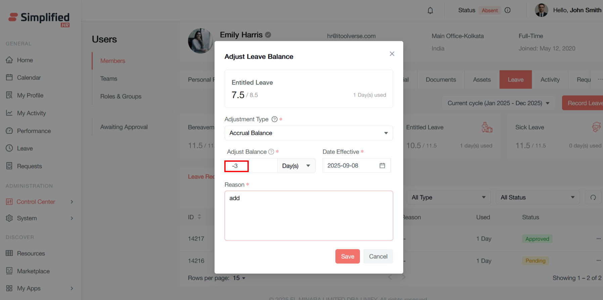Click the Adjust Balance value field
The width and height of the screenshot is (603, 300).
pyautogui.click(x=252, y=166)
